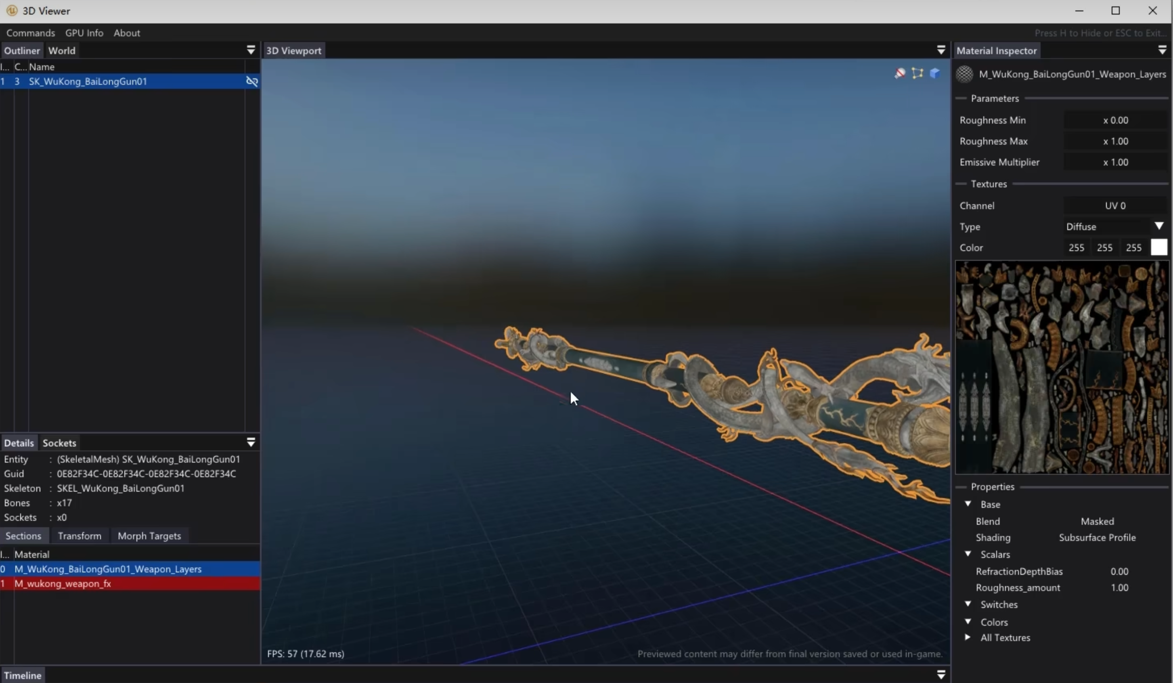Open the GPU Info menu

(x=84, y=33)
